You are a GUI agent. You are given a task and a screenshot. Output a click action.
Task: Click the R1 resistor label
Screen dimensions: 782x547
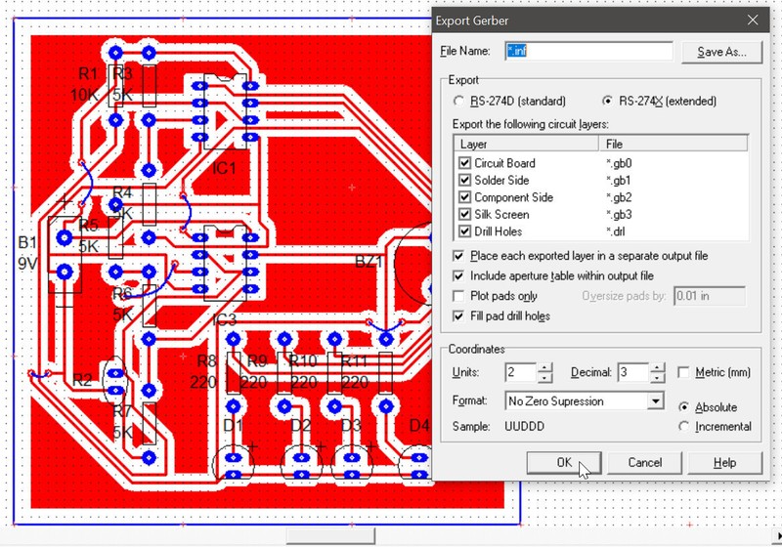(x=88, y=73)
